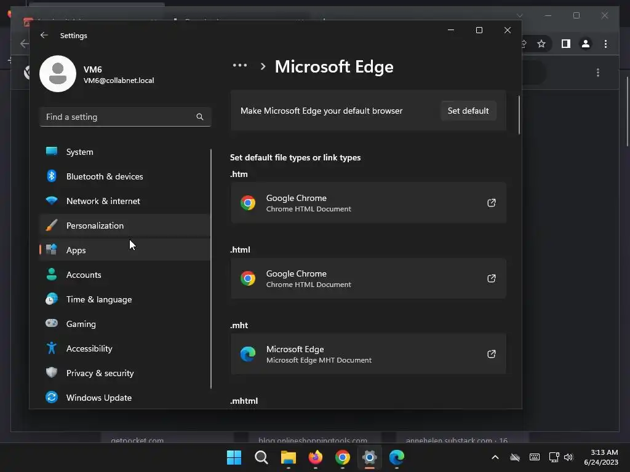Screen dimensions: 630x472
Task: Open the VM6 user account profile
Action: (x=97, y=74)
